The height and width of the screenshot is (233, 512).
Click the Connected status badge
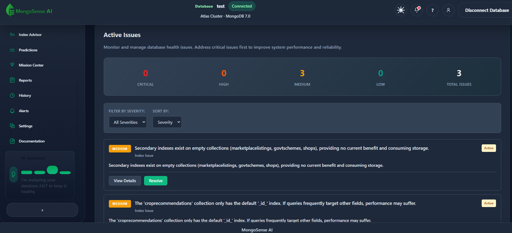tap(242, 6)
